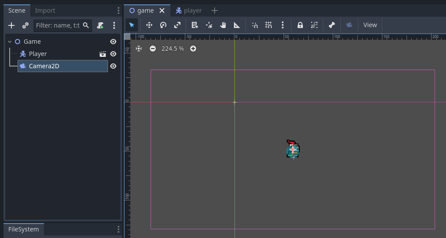Select the Scale Mode tool
Screen dimensions: 446x238
[177, 25]
